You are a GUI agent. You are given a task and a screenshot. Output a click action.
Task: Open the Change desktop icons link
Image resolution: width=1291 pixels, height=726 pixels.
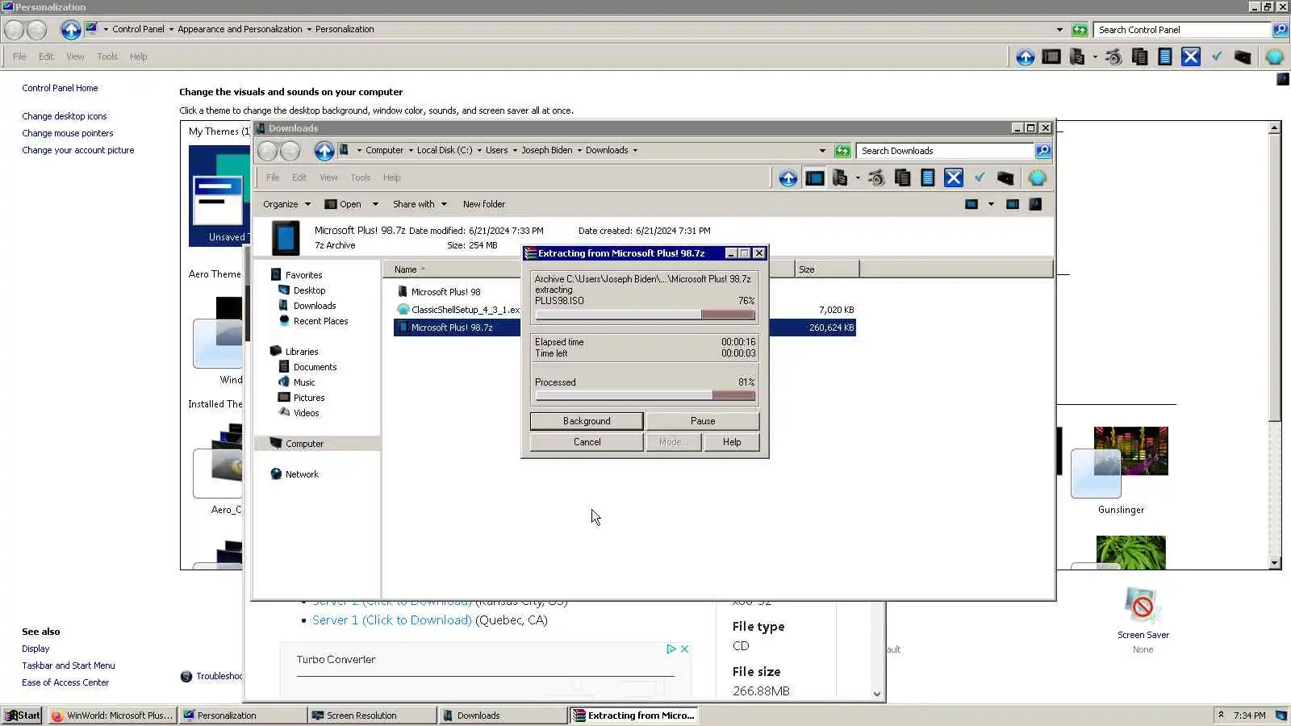tap(65, 116)
